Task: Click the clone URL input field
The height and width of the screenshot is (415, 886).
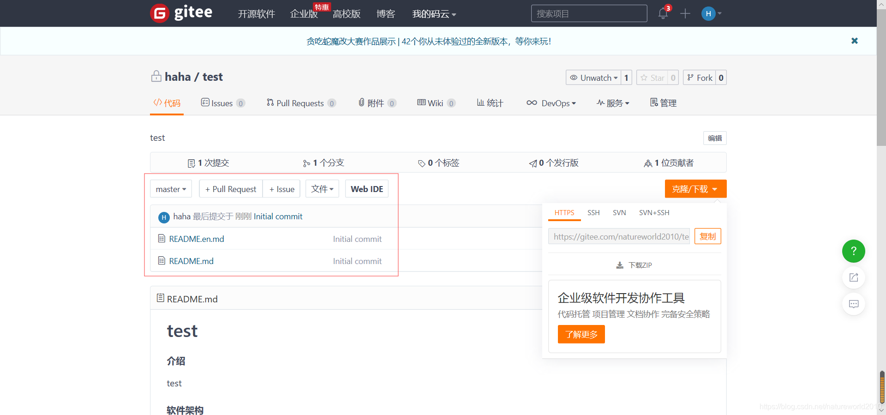Action: [x=619, y=236]
